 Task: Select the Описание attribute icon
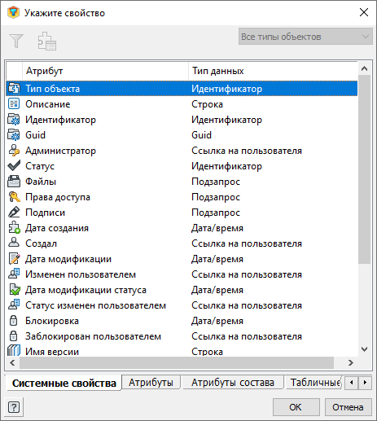(14, 104)
